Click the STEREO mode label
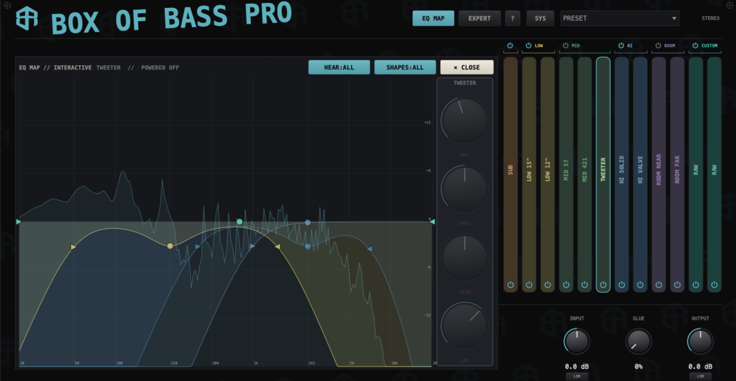Viewport: 736px width, 381px height. (710, 18)
